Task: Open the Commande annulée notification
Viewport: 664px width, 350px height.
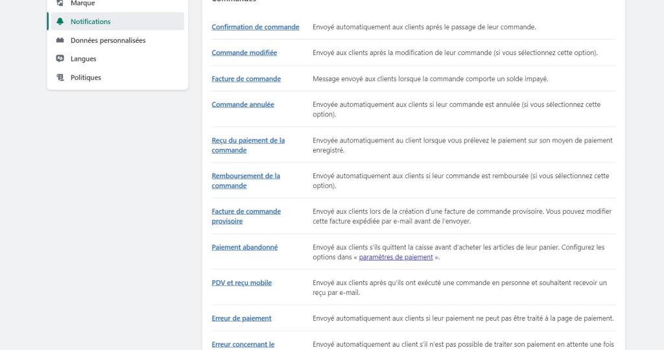Action: tap(243, 104)
